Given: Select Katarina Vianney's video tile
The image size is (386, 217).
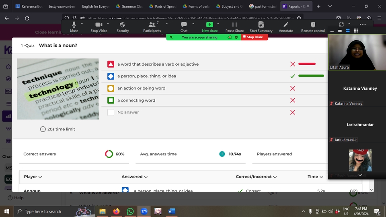Looking at the screenshot, I should tap(357, 89).
